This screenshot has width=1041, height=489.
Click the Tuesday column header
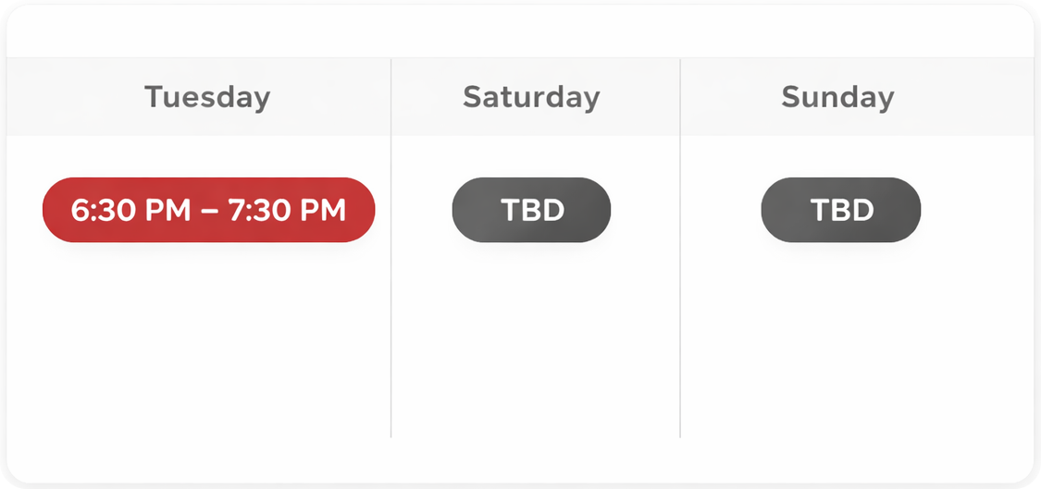click(x=207, y=97)
